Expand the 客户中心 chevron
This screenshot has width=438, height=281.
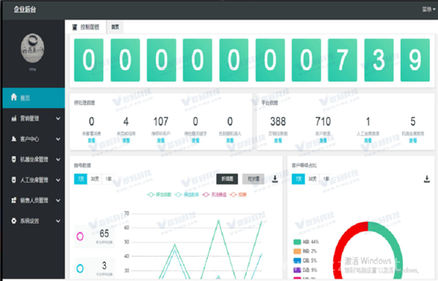58,139
